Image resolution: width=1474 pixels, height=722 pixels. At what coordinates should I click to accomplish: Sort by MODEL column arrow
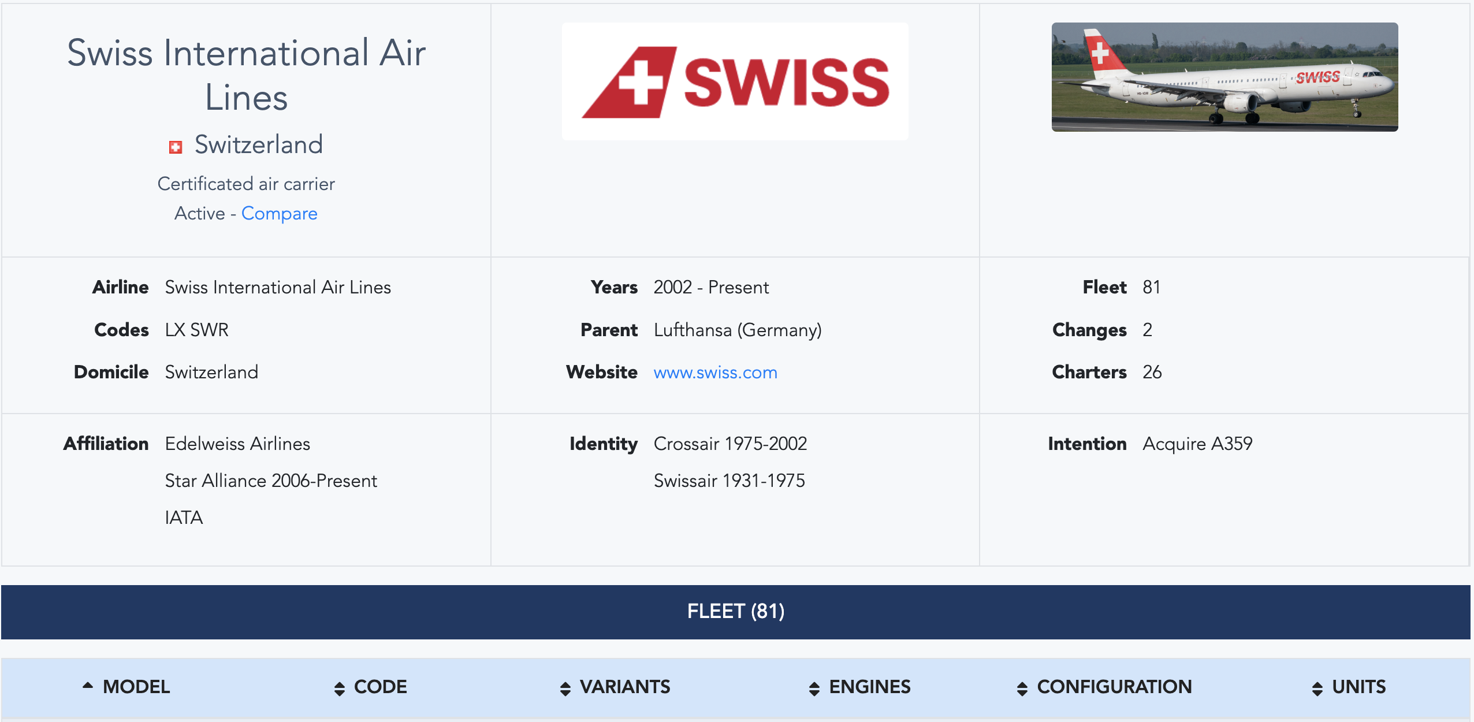point(88,686)
